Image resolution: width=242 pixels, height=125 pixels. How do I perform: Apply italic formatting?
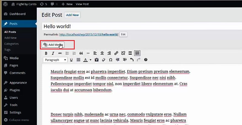[x=53, y=53]
